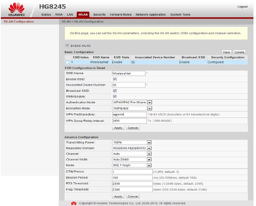Click the New button for SSID
The width and height of the screenshot is (256, 206).
(227, 52)
